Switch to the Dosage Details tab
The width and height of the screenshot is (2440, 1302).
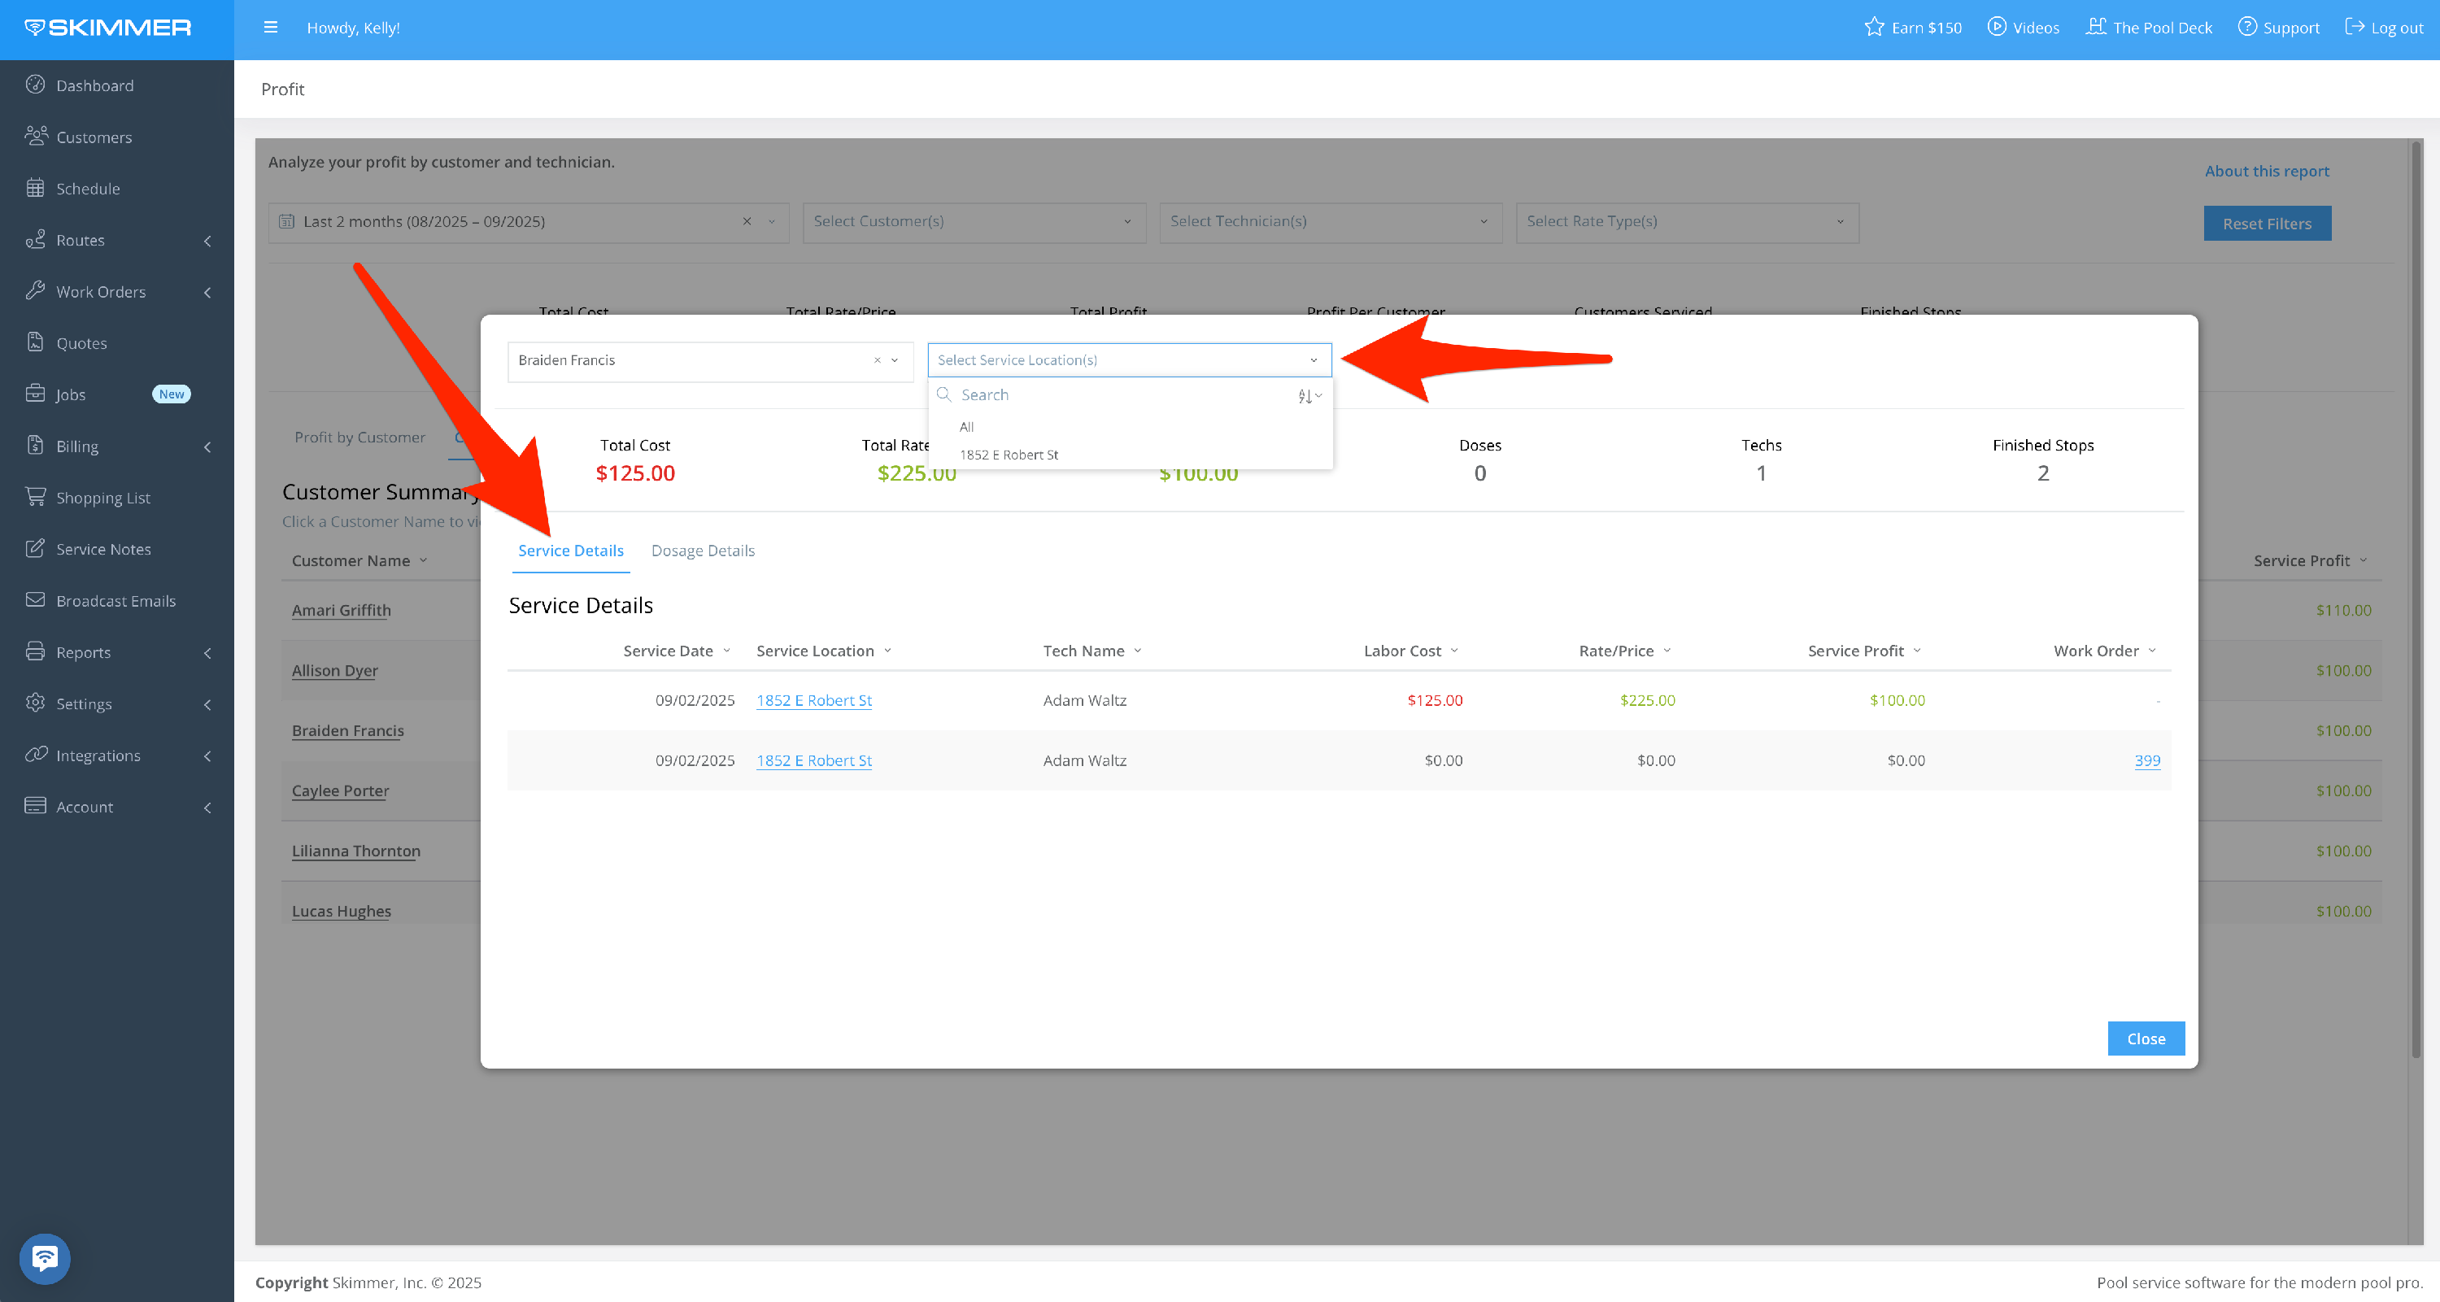pyautogui.click(x=702, y=550)
